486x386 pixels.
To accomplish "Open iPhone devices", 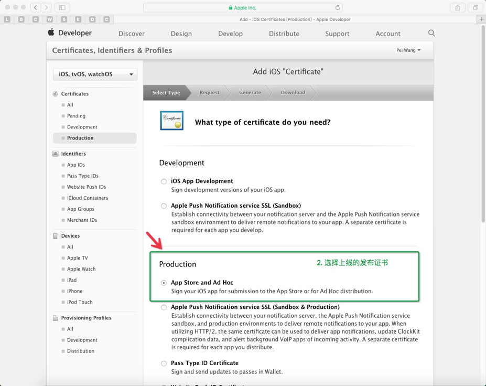I will click(x=74, y=291).
